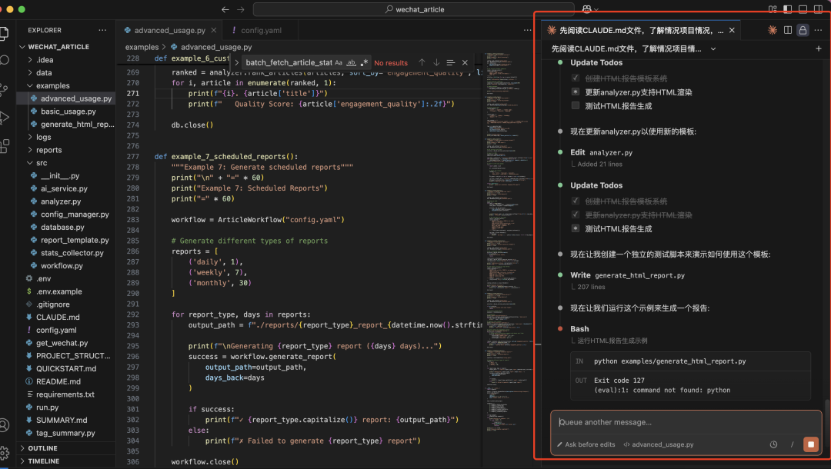Viewport: 831px width, 469px height.
Task: Close the find widget
Action: (465, 62)
